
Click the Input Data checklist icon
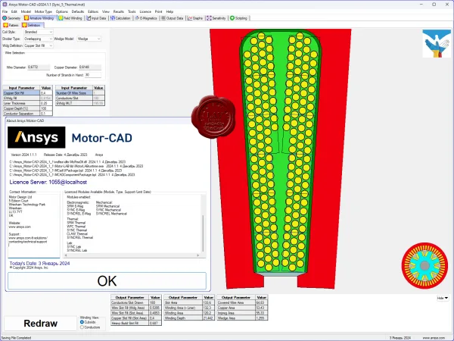[89, 18]
